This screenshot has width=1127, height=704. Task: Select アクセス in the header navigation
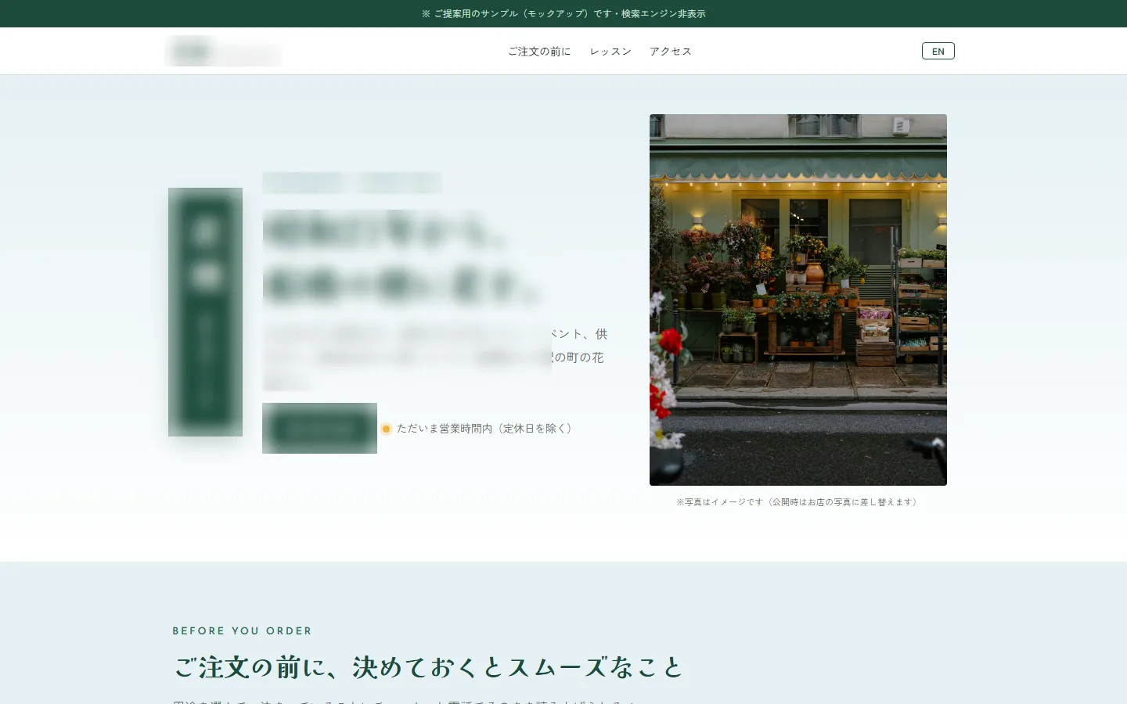tap(671, 52)
